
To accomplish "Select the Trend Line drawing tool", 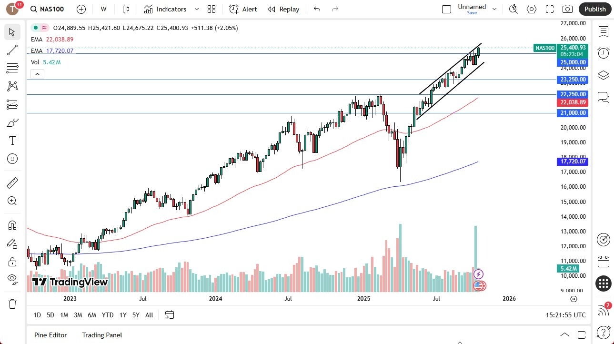I will point(12,50).
